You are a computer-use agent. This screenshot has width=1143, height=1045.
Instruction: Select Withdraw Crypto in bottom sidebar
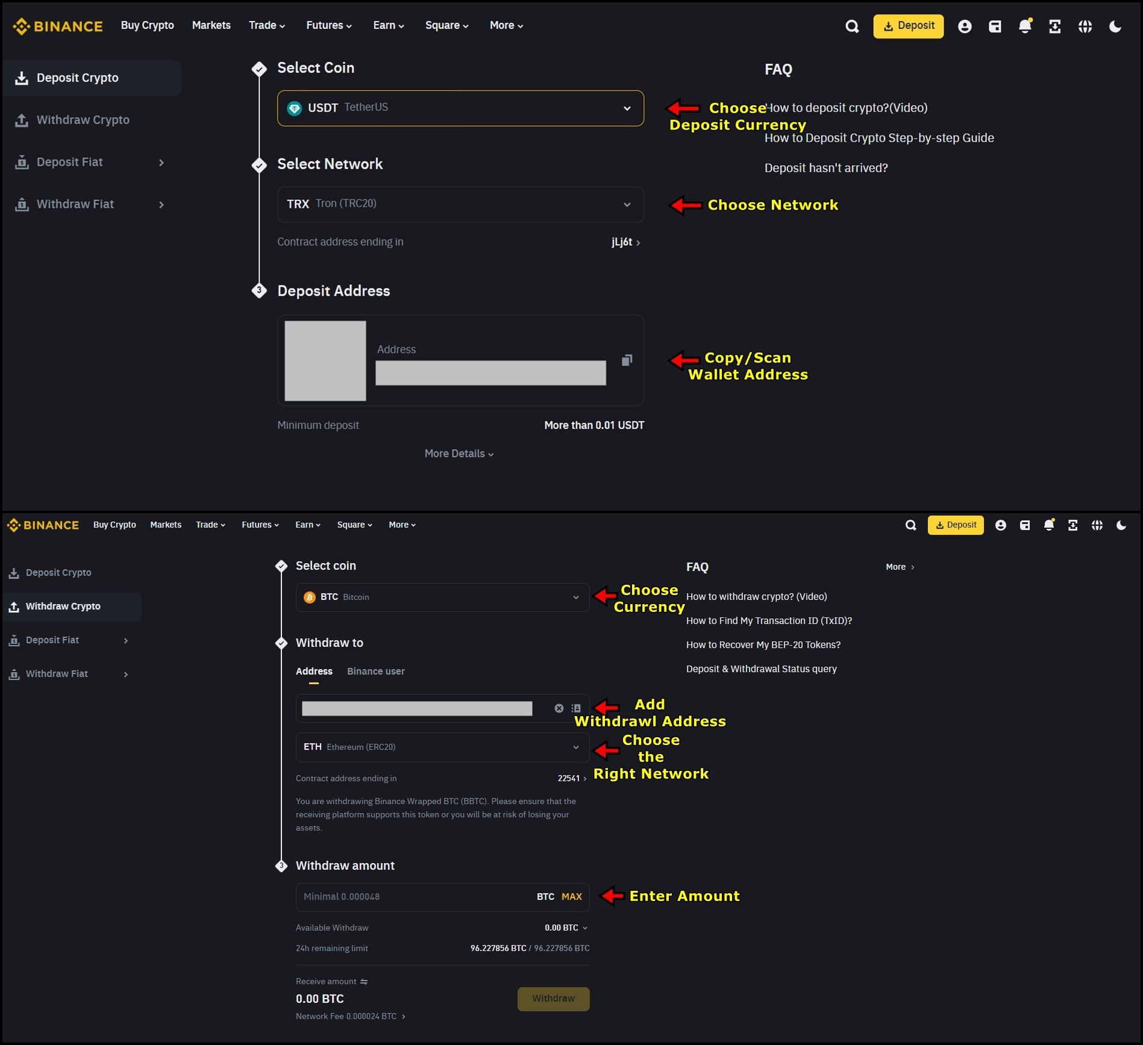[x=71, y=607]
